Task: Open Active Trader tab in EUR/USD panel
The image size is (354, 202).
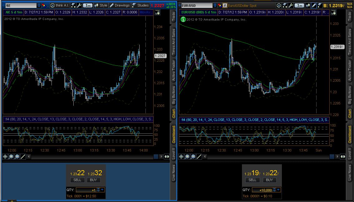Action: click(350, 70)
